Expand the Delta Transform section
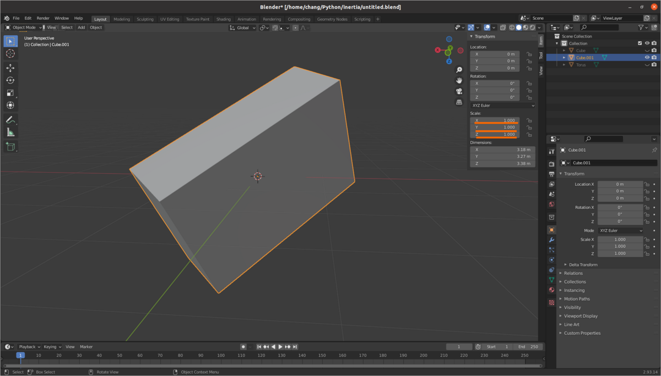Viewport: 661px width, 376px height. [583, 264]
